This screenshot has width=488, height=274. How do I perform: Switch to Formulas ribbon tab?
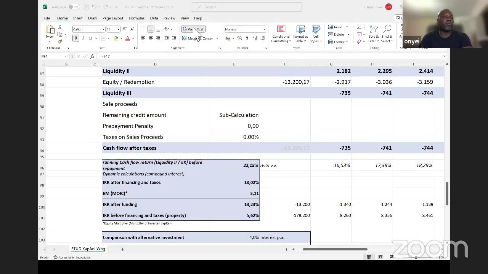136,18
